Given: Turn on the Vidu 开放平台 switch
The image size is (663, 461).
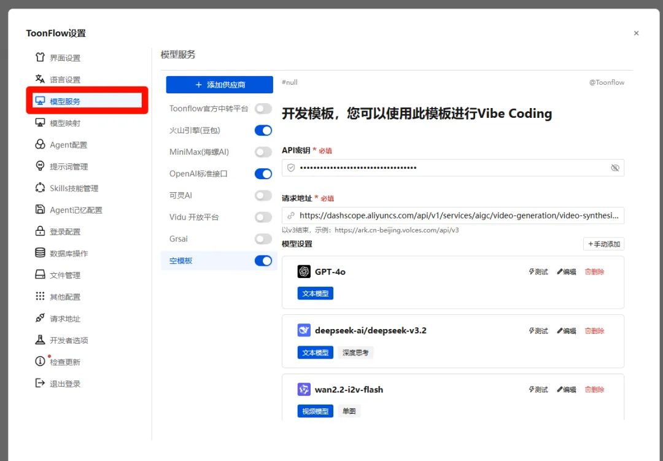Looking at the screenshot, I should click(x=263, y=217).
